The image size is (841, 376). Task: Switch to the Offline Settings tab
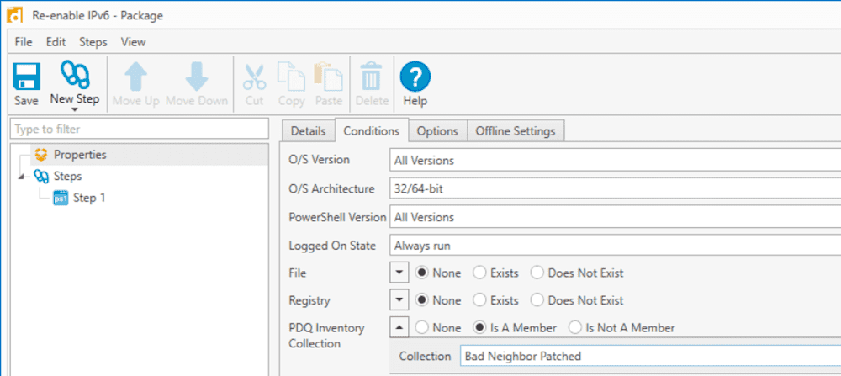(x=516, y=131)
